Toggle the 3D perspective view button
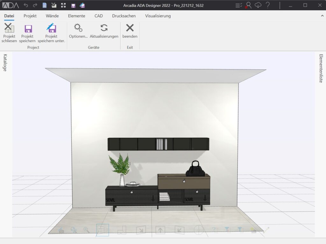The height and width of the screenshot is (244, 326). coord(103,230)
